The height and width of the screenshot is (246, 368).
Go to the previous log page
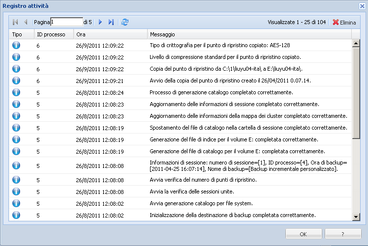coord(26,22)
